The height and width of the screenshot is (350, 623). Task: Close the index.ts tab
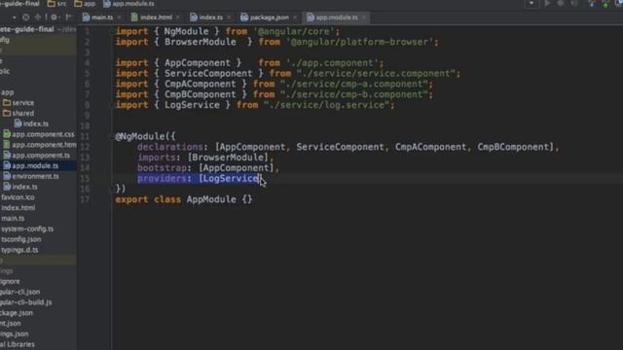coord(229,17)
